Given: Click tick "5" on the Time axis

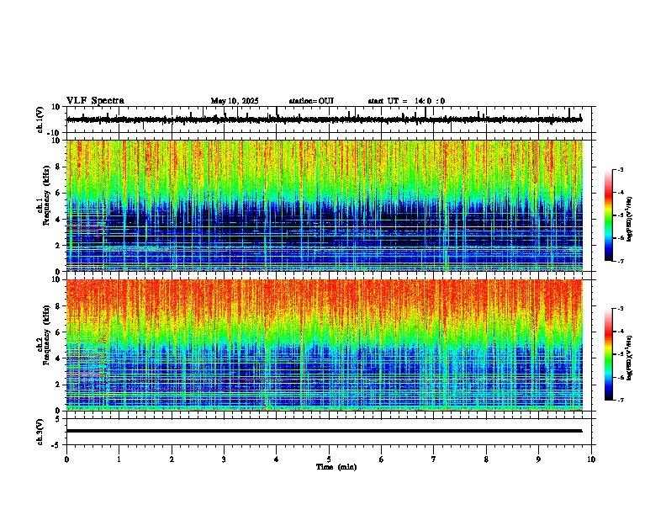Looking at the screenshot, I should pos(329,459).
